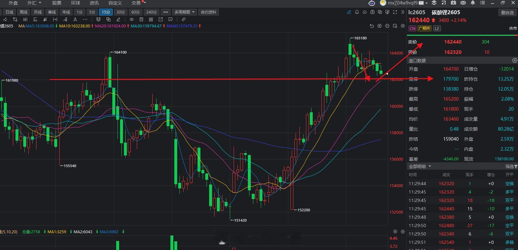Click the MA20 indicator label
The height and width of the screenshot is (250, 518).
pyautogui.click(x=110, y=26)
